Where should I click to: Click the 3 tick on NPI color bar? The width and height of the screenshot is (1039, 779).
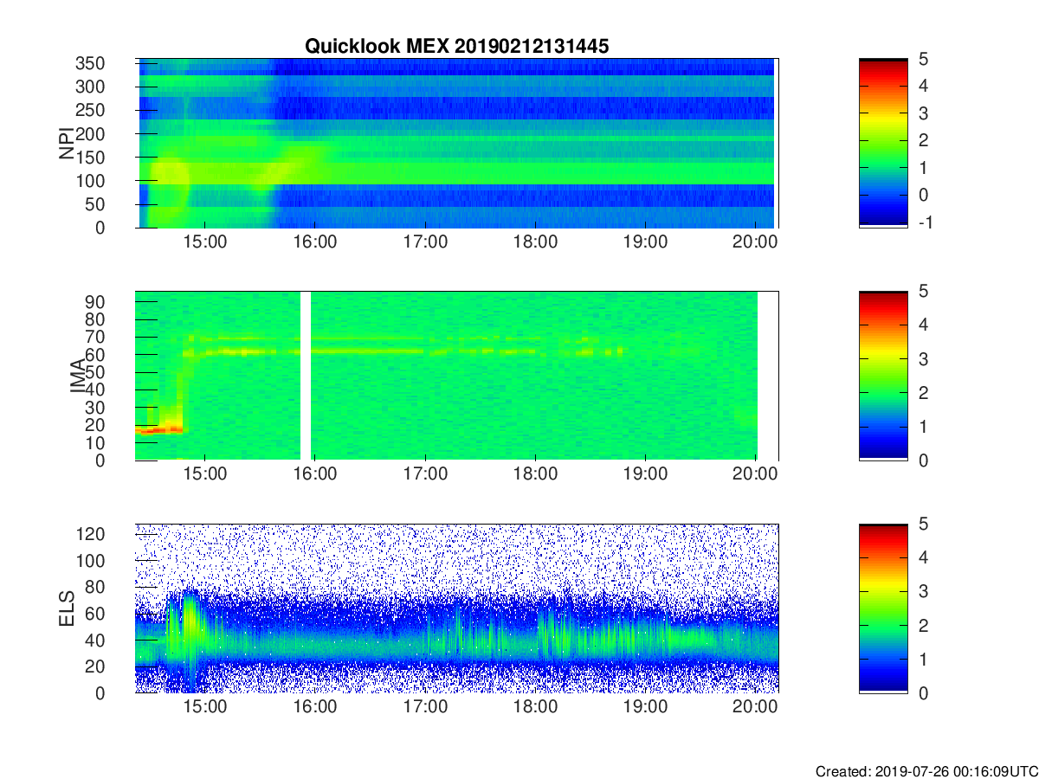point(923,113)
